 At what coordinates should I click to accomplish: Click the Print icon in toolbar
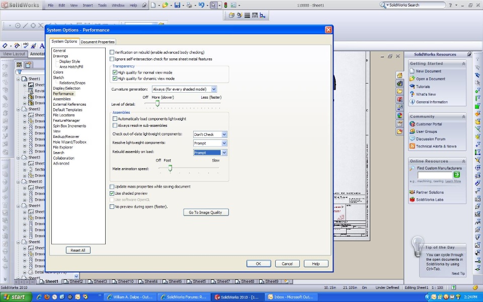190,5
